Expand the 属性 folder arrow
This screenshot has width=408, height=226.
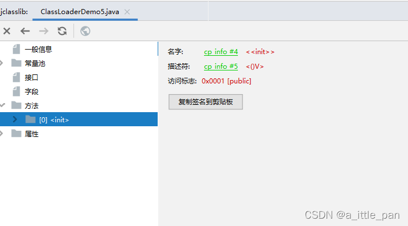pos(2,134)
